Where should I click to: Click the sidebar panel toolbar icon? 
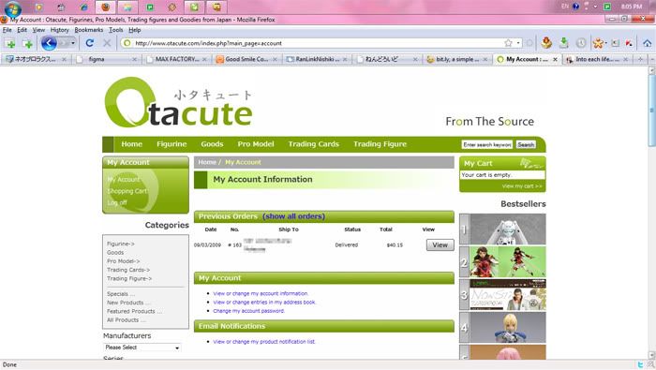(615, 43)
